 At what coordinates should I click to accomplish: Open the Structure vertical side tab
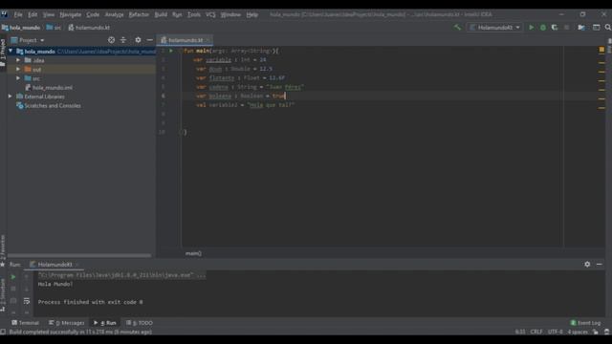click(x=3, y=295)
